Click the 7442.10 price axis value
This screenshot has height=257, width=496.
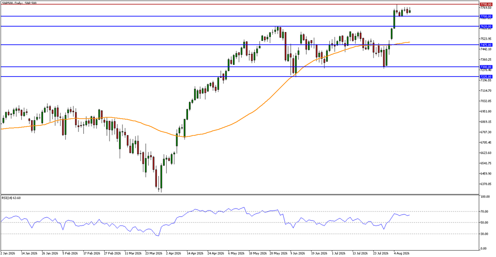[x=485, y=49]
